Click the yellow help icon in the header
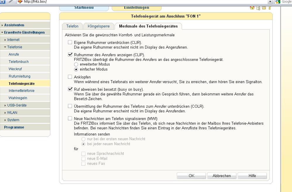 270,8
